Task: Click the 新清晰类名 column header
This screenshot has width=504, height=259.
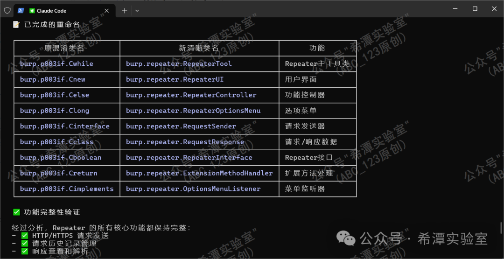Action: click(x=199, y=48)
